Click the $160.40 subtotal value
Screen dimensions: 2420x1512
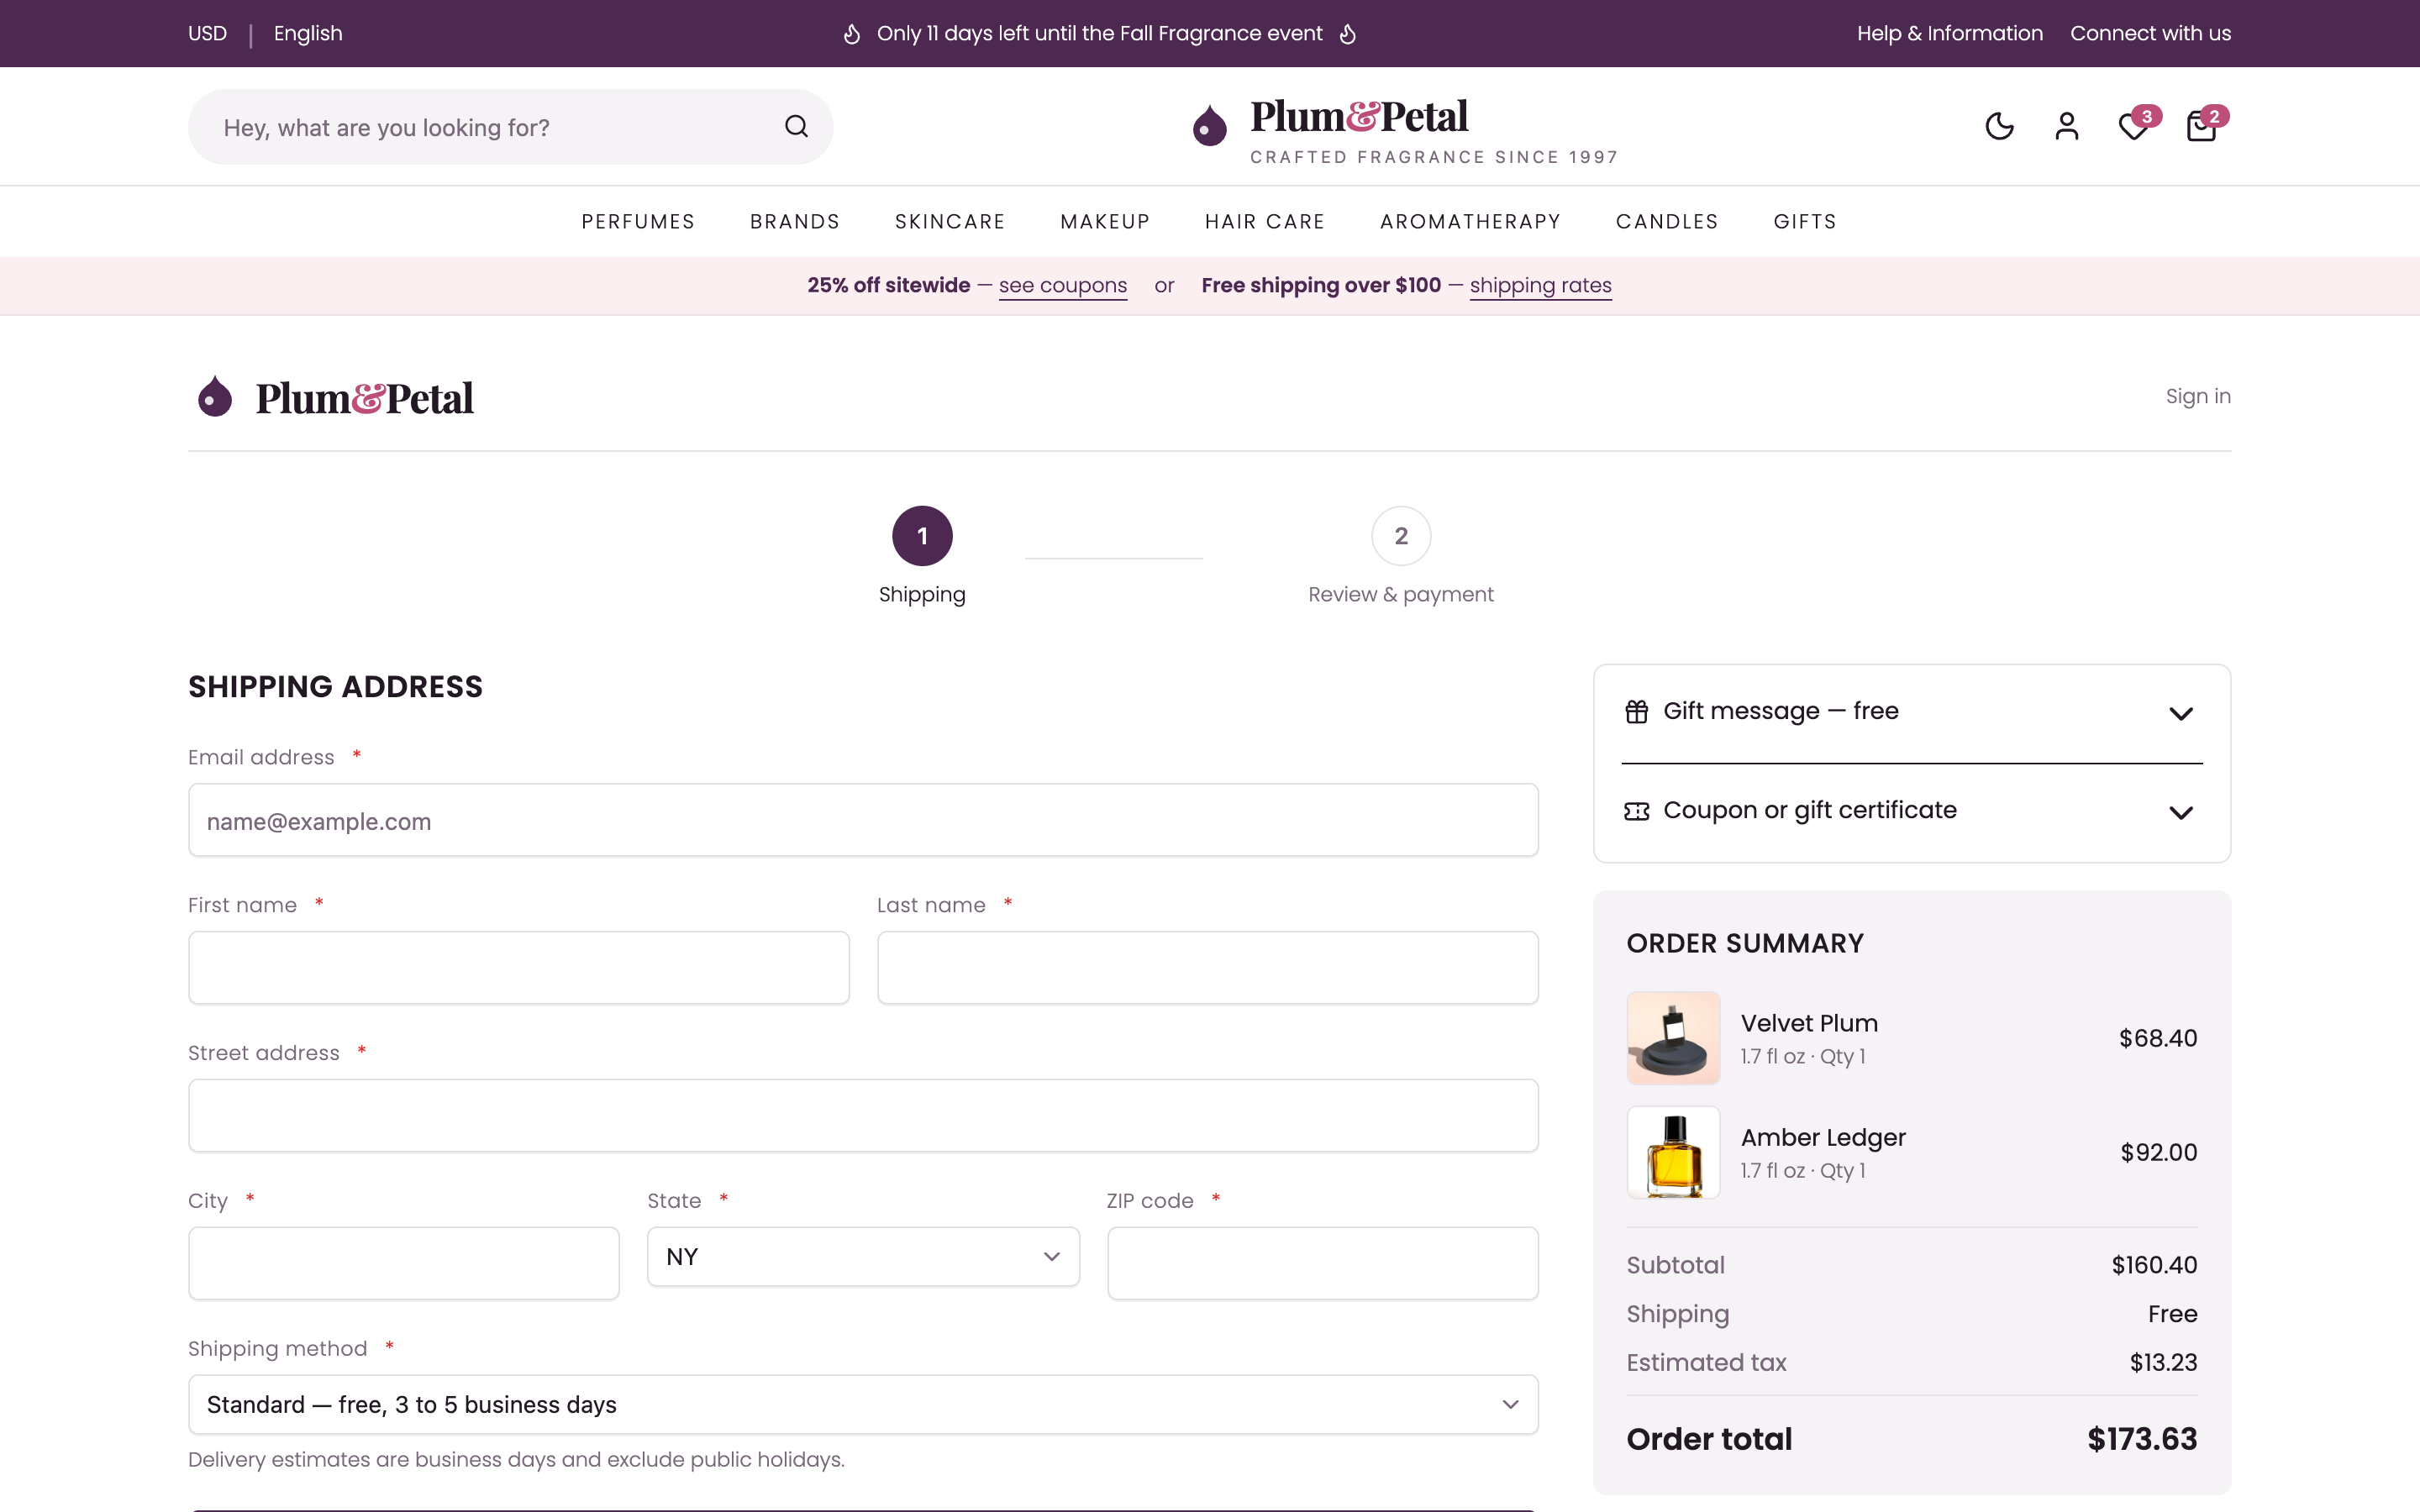tap(2154, 1265)
